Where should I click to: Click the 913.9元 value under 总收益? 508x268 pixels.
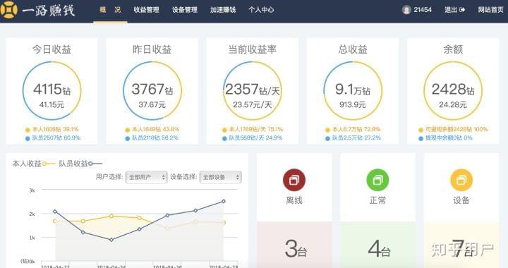353,104
